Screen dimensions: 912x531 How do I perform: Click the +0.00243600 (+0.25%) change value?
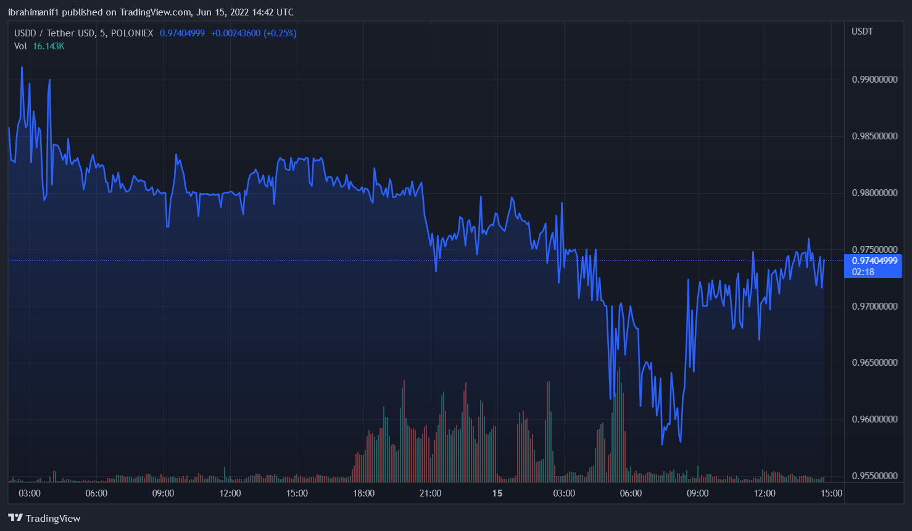pos(254,33)
